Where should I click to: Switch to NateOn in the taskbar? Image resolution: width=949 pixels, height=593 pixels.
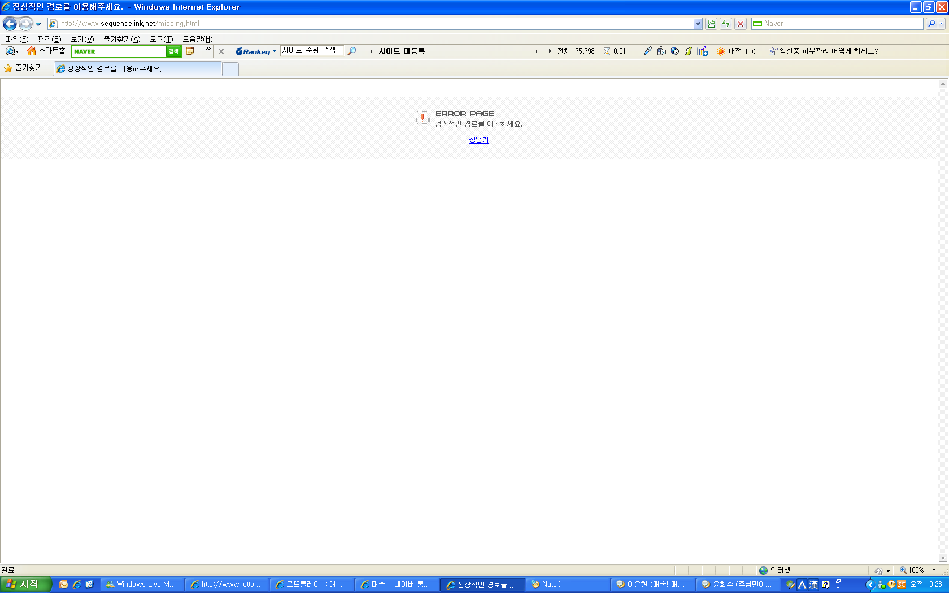tap(567, 585)
